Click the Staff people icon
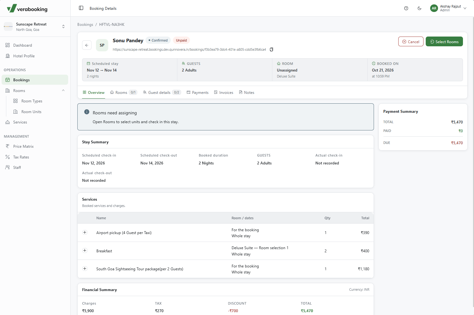The width and height of the screenshot is (474, 315). coord(8,168)
